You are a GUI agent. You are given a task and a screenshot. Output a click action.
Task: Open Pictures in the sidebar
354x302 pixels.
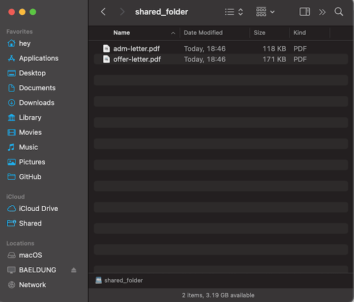32,162
